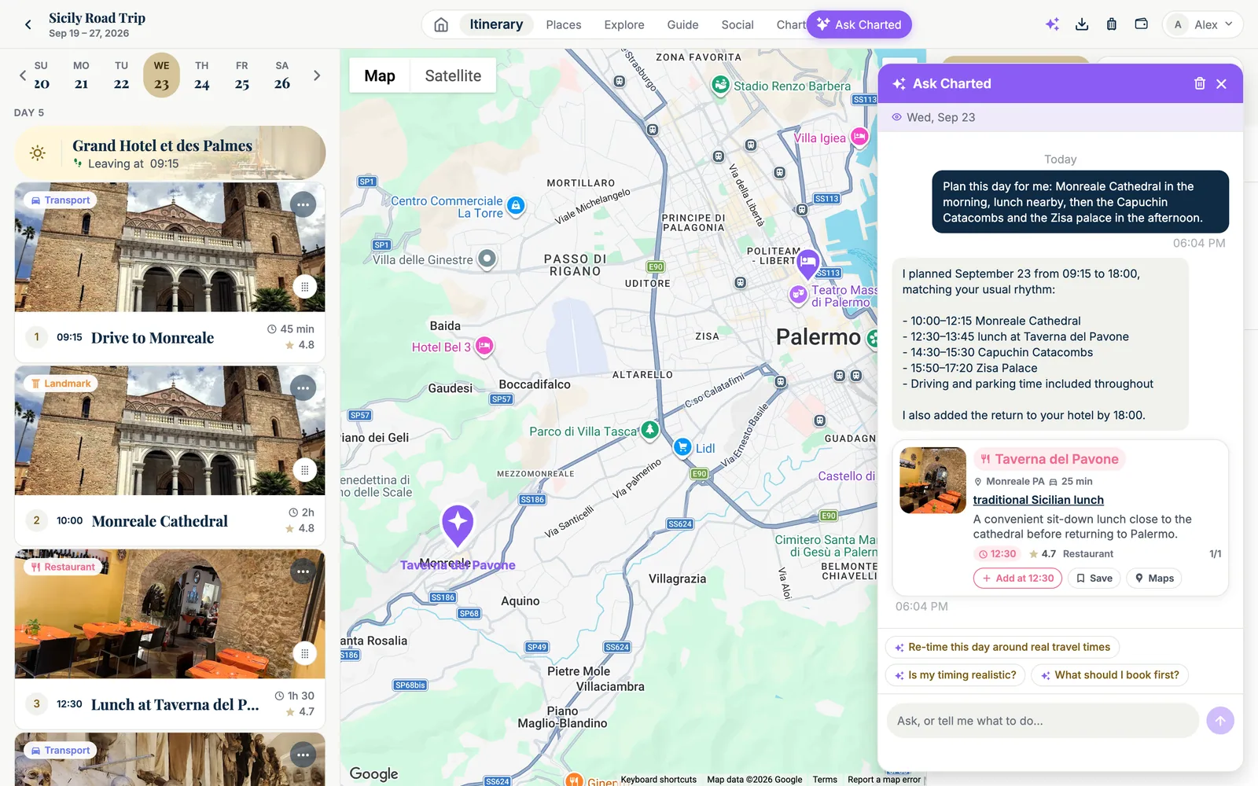Show previous week with the left chevron
Image resolution: width=1258 pixels, height=786 pixels.
22,75
